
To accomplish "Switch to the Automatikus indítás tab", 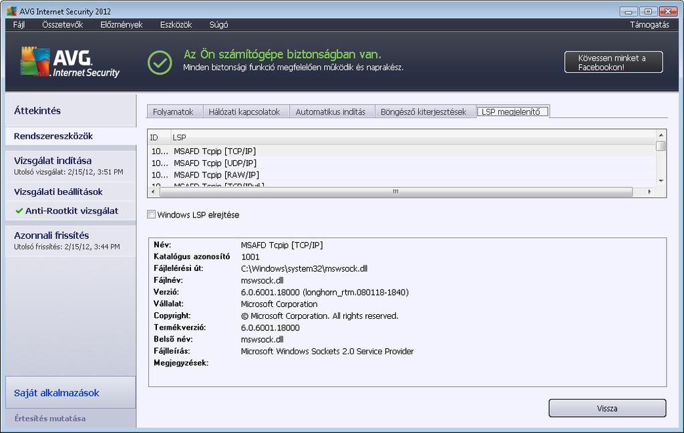I will coord(331,112).
